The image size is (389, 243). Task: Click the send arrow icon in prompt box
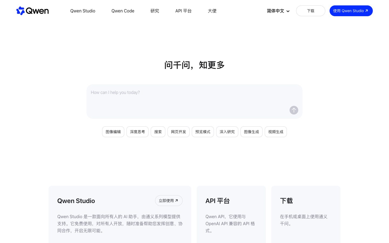pos(294,110)
